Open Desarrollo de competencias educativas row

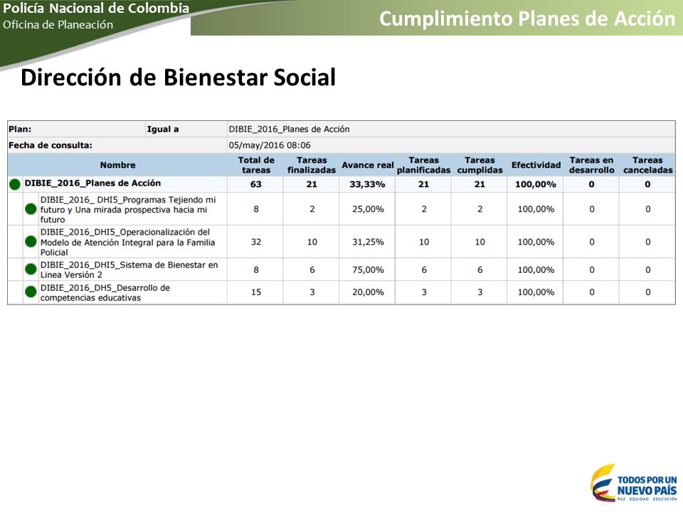(105, 292)
